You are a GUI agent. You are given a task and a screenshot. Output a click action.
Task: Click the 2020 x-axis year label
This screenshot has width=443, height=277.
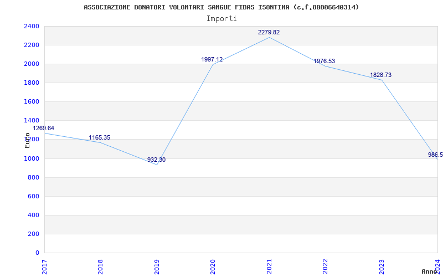click(x=213, y=266)
